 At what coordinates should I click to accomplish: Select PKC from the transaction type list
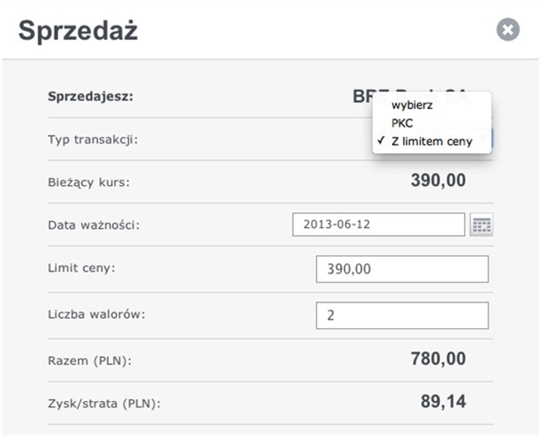(401, 123)
